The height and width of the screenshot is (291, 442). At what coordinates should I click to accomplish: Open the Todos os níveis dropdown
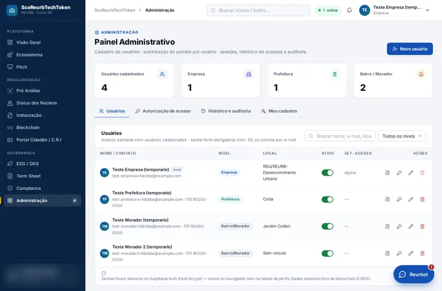tap(402, 136)
